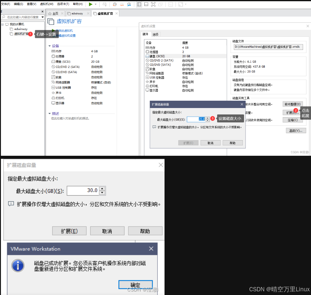Open the 帮助(H) menu

click(78, 4)
